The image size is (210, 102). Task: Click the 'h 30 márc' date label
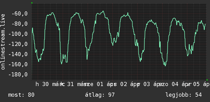coord(49,84)
